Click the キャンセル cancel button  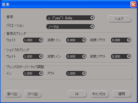click(x=99, y=94)
